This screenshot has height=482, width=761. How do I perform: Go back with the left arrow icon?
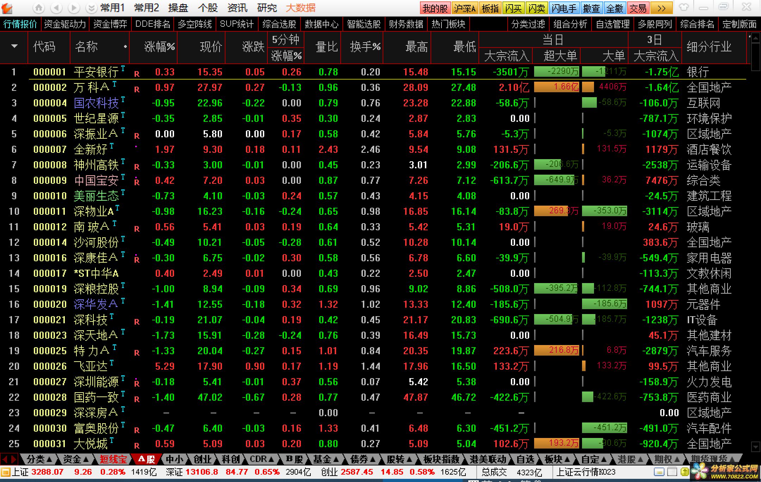pos(56,8)
